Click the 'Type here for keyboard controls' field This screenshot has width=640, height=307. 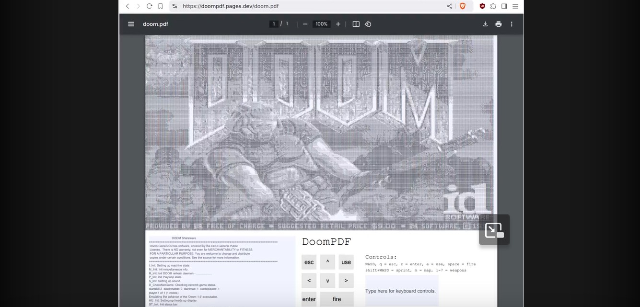(401, 291)
